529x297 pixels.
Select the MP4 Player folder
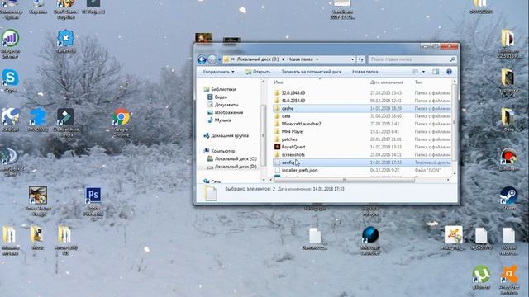[293, 132]
